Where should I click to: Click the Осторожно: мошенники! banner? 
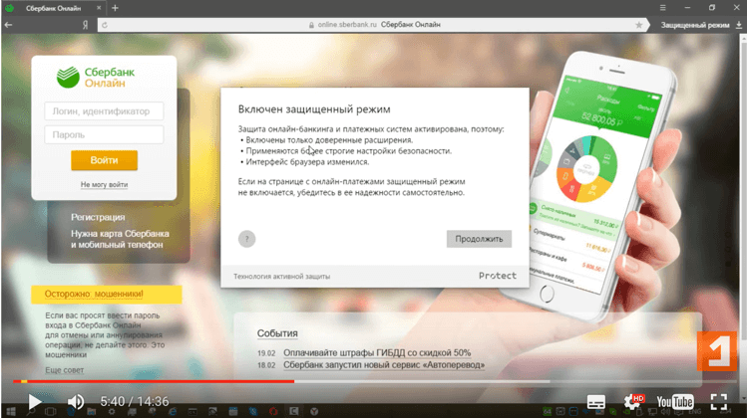point(107,294)
